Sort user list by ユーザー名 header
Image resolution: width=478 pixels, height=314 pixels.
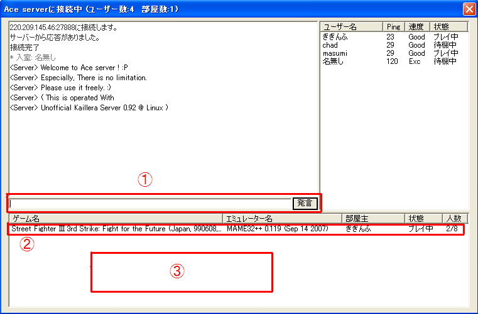pyautogui.click(x=351, y=27)
